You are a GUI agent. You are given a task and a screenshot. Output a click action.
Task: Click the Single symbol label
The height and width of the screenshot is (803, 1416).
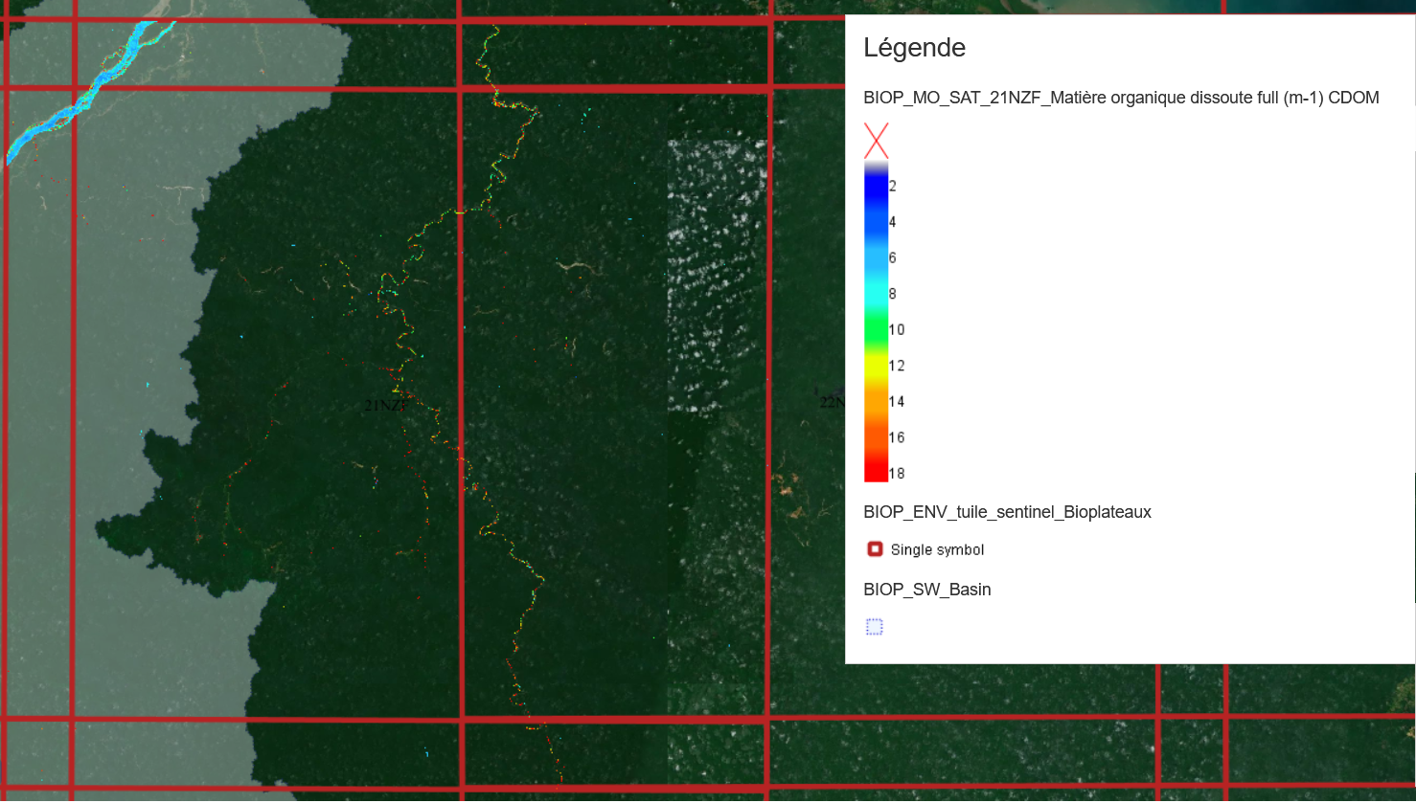(937, 549)
